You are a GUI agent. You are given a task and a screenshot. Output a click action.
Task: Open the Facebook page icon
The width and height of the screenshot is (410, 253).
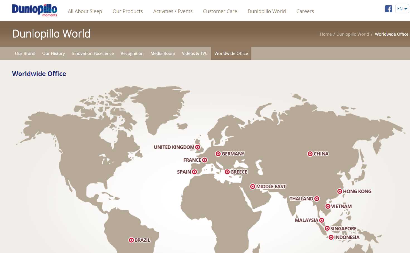(x=389, y=9)
